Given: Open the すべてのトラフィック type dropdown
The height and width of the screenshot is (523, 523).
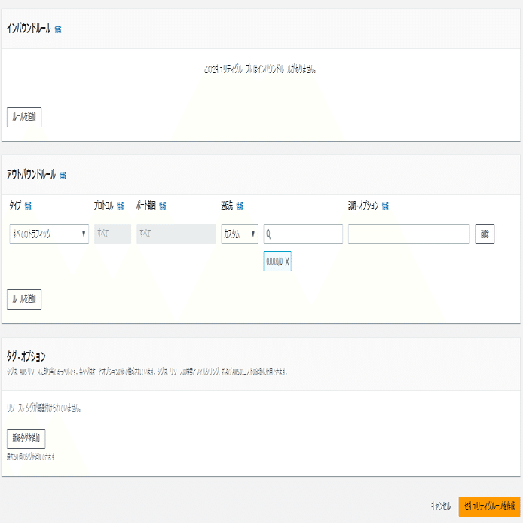Looking at the screenshot, I should 49,234.
